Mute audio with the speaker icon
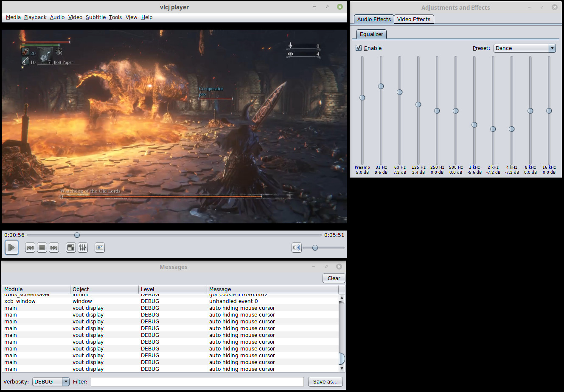 297,247
